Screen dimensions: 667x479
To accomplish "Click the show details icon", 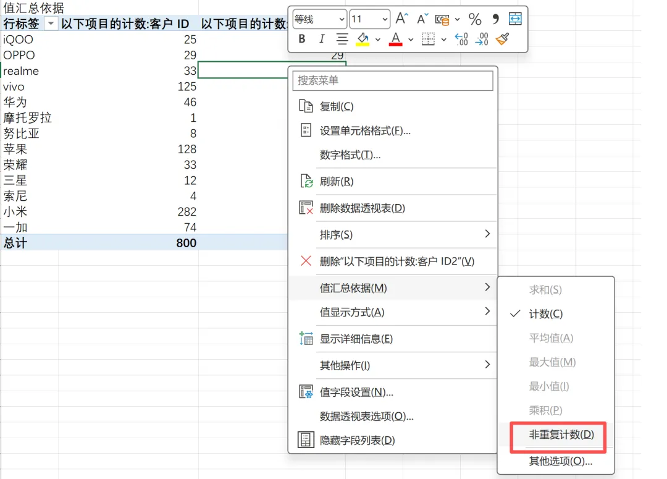I will coord(306,339).
